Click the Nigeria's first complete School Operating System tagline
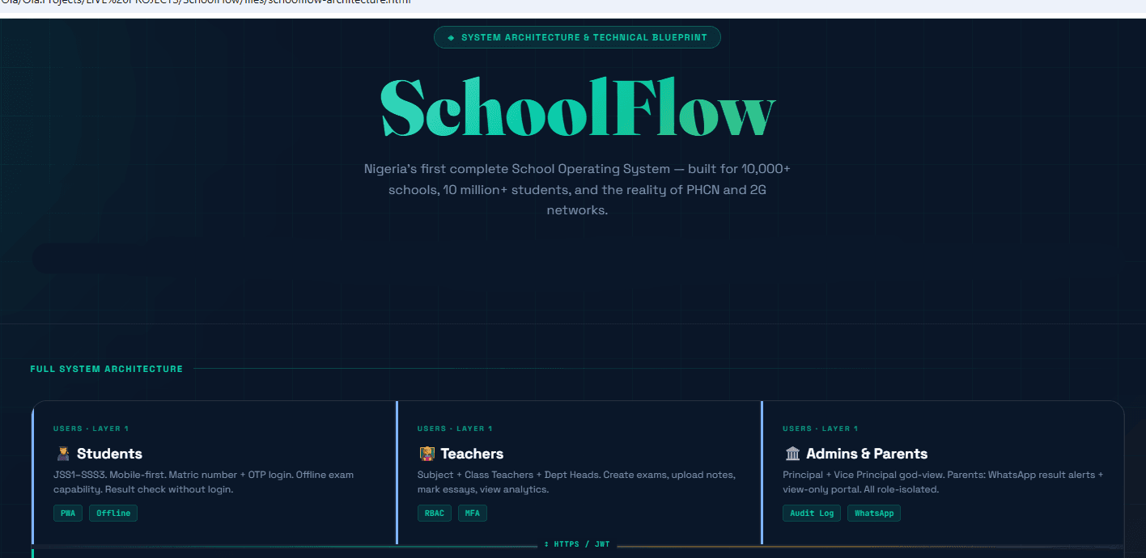1146x558 pixels. tap(577, 189)
